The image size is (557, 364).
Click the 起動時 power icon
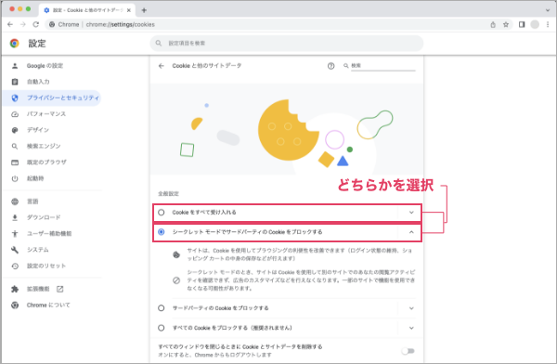pos(15,178)
